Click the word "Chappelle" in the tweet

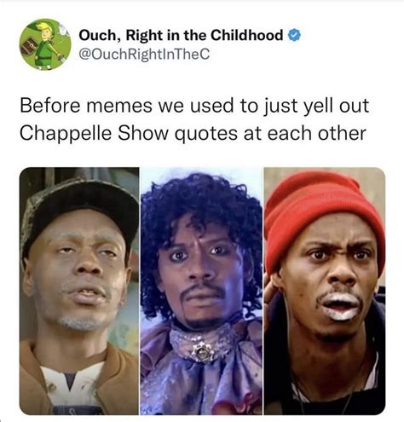[x=66, y=134]
